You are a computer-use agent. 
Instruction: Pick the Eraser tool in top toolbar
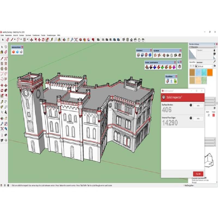[8, 40]
